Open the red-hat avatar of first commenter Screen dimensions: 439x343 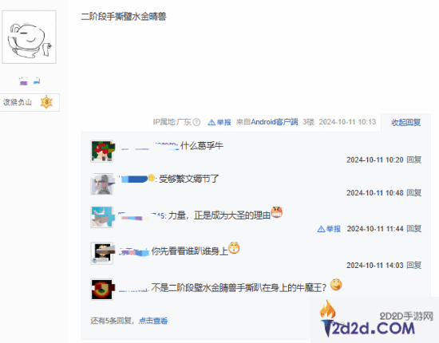pos(102,151)
